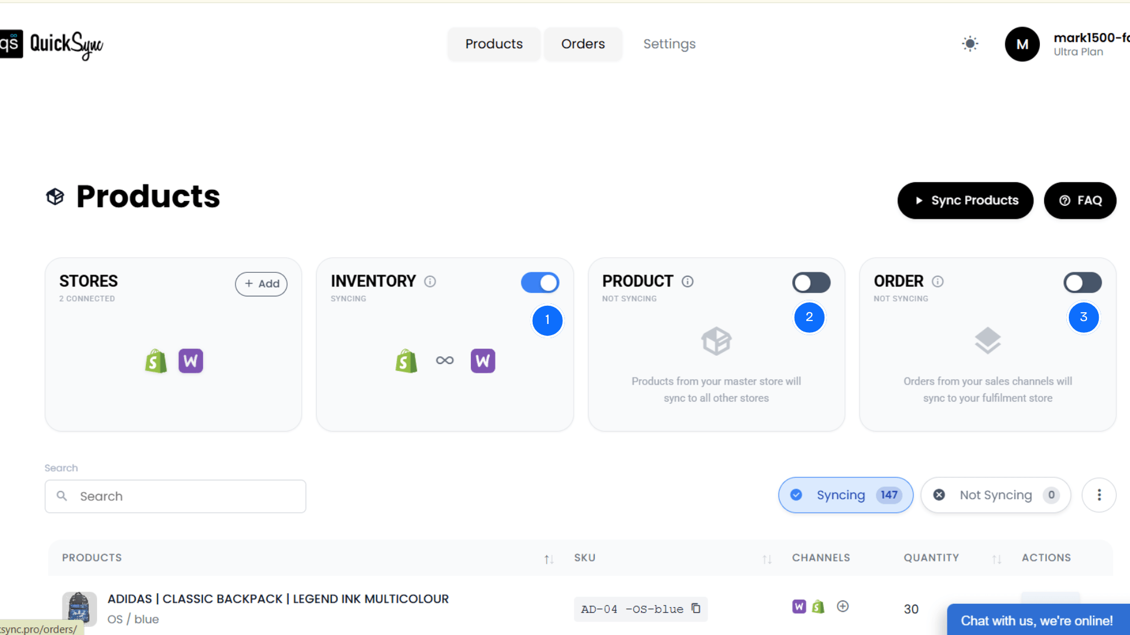Screen dimensions: 1130x635
Task: Enable the Order sync toggle
Action: click(1082, 282)
